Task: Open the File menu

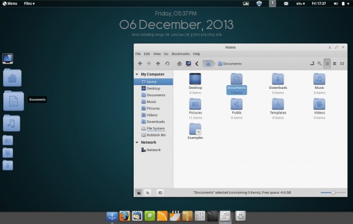Action: coord(138,54)
